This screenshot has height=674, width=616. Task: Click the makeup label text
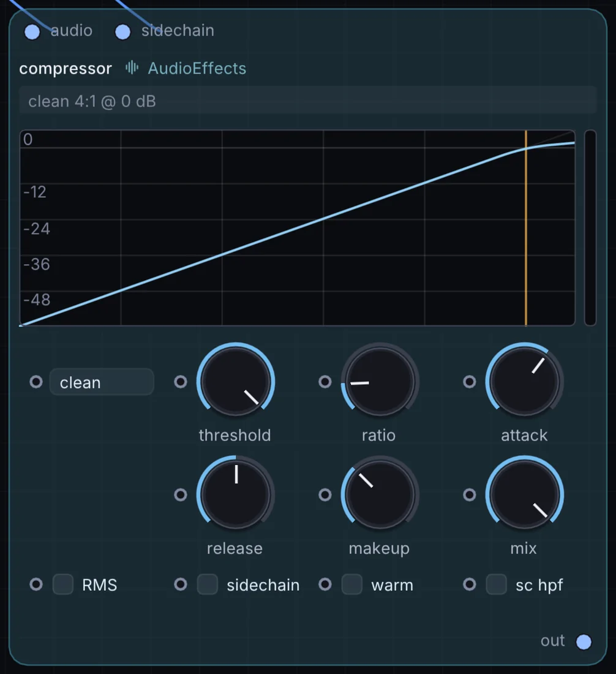pyautogui.click(x=379, y=549)
